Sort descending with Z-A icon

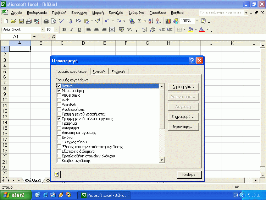coord(159,21)
